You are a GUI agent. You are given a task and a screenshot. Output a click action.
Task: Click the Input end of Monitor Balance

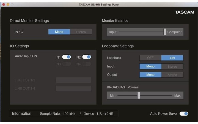[x=113, y=32]
